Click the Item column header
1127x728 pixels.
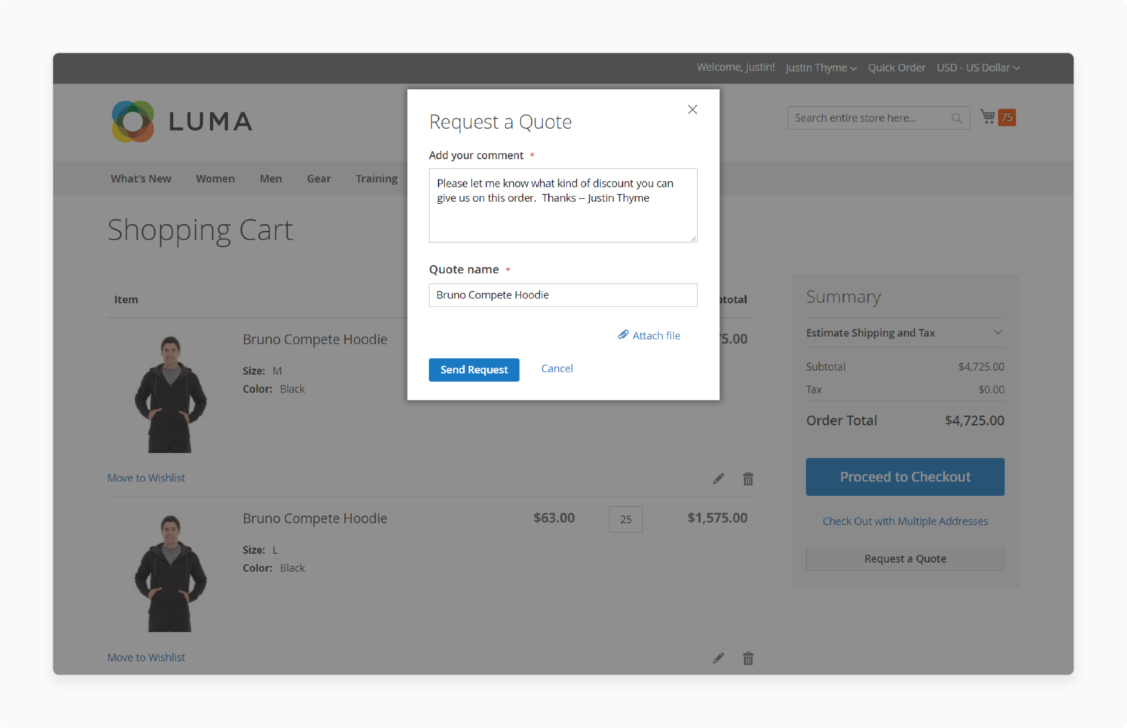(x=126, y=300)
